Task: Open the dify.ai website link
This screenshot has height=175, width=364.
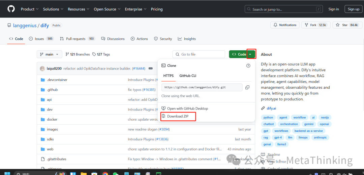Action: point(271,108)
